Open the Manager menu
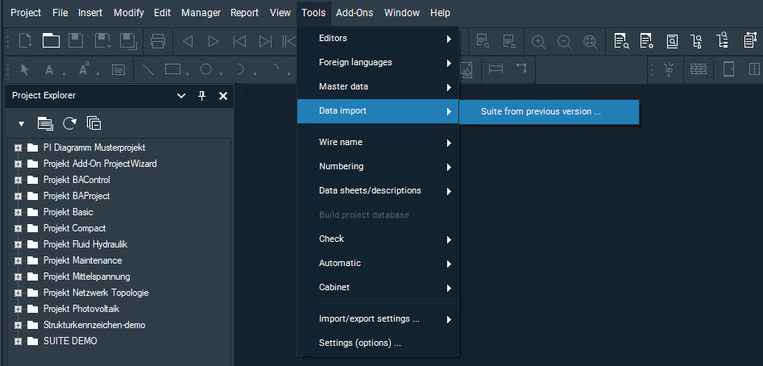 (201, 13)
